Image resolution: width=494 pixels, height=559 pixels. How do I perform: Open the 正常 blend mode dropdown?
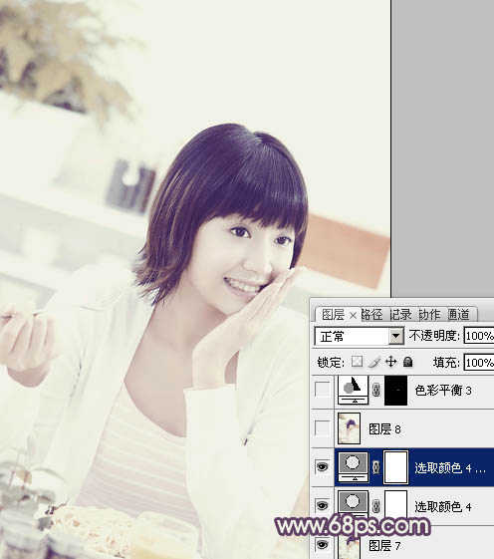359,336
